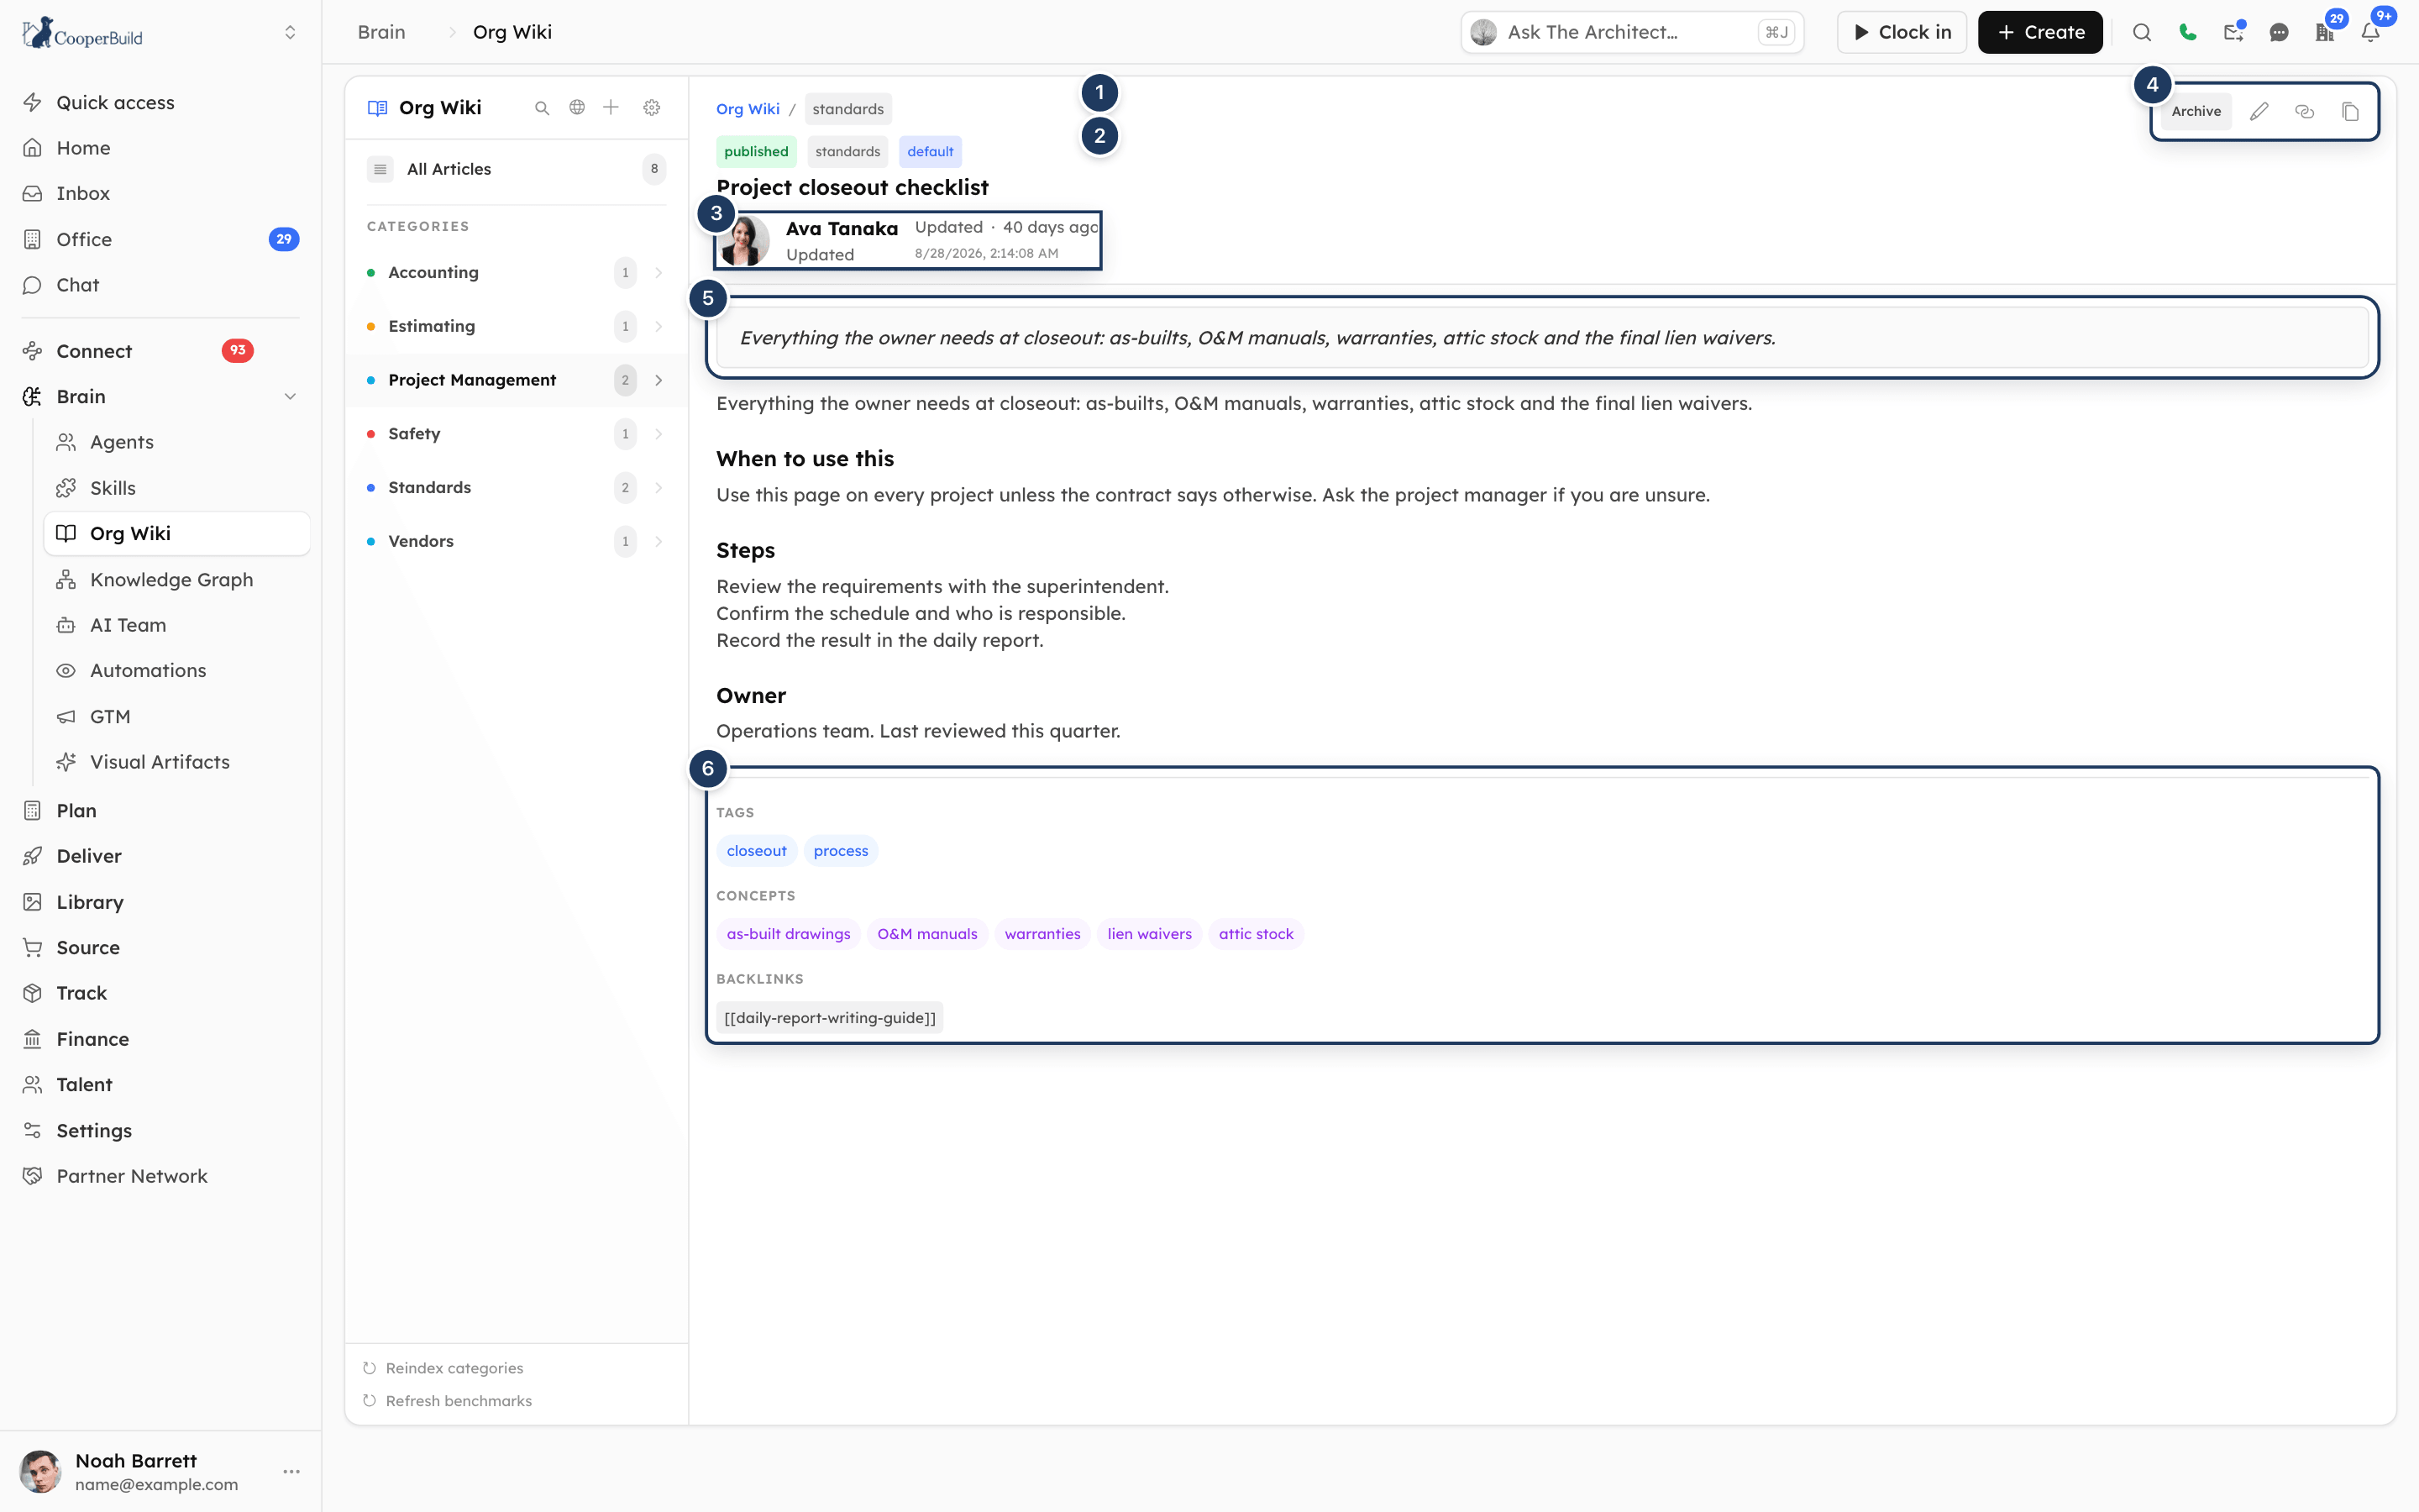
Task: Expand the Project Management category chevron
Action: [659, 380]
